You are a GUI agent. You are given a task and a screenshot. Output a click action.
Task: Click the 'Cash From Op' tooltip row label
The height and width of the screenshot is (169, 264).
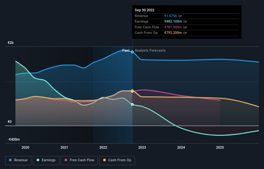(146, 33)
